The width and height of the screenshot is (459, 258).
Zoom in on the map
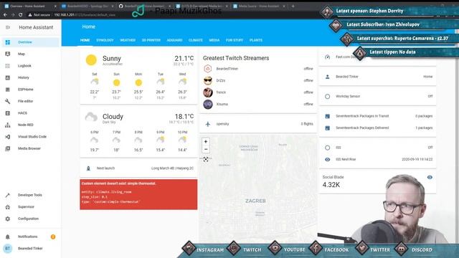(x=206, y=142)
